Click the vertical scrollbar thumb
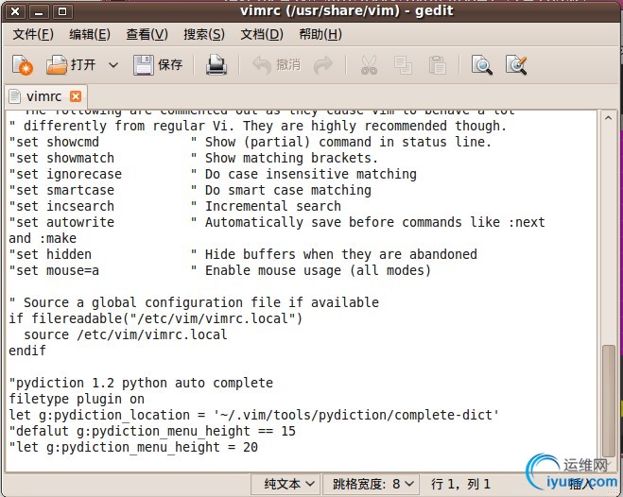Image resolution: width=623 pixels, height=497 pixels. [609, 401]
